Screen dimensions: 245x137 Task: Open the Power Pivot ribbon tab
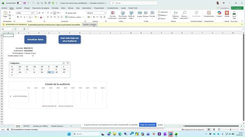pos(133,8)
